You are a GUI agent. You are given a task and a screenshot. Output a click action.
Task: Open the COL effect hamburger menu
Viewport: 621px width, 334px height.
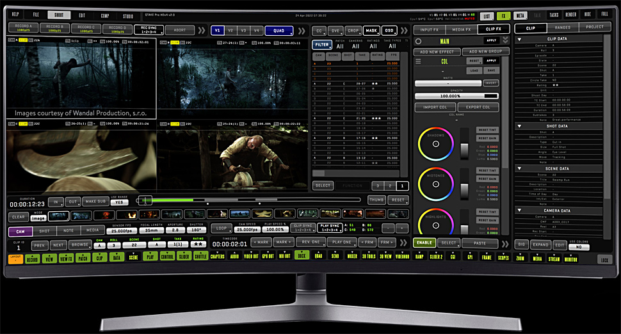418,61
